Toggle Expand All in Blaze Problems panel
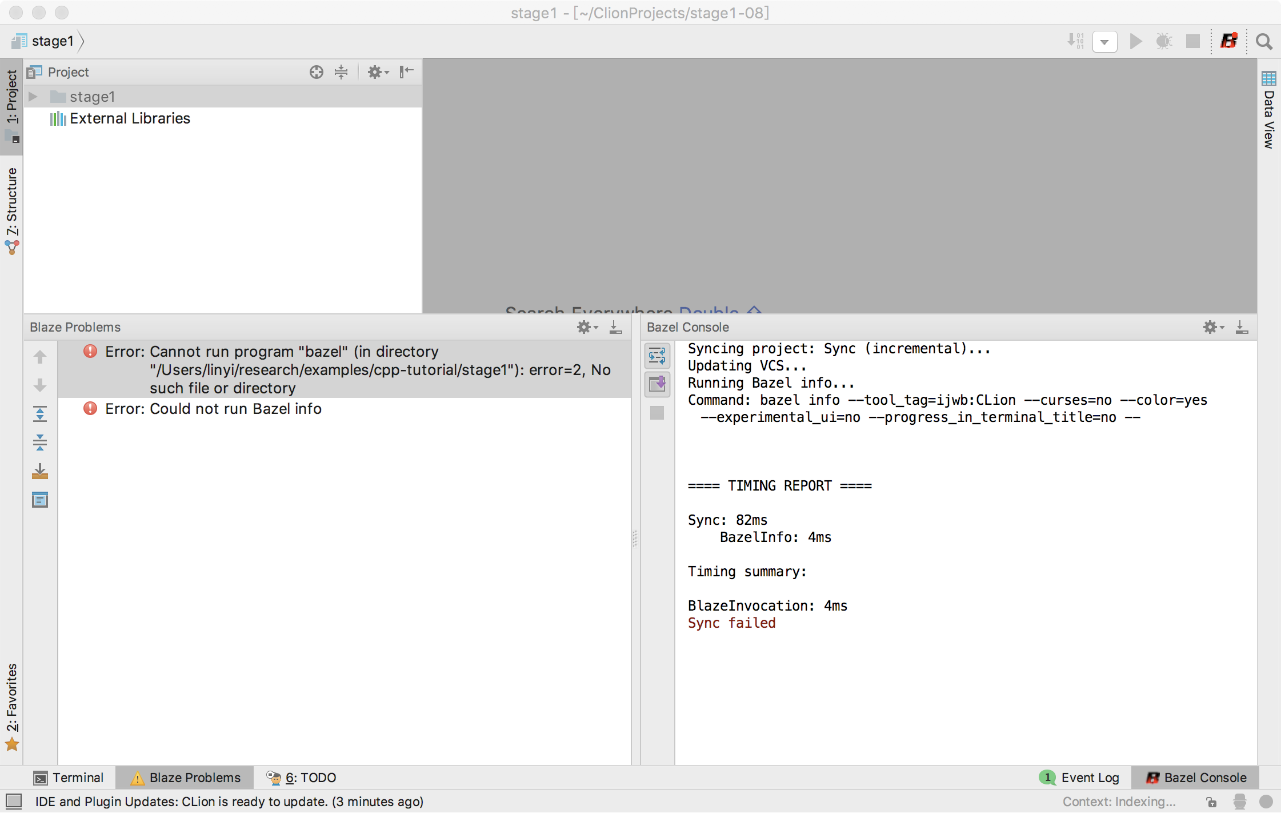Image resolution: width=1281 pixels, height=813 pixels. pyautogui.click(x=40, y=414)
